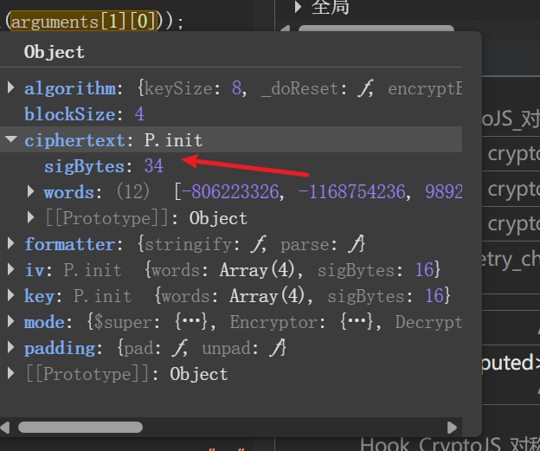
Task: Expand ciphertext's [[Prototype]] entry
Action: [32, 217]
